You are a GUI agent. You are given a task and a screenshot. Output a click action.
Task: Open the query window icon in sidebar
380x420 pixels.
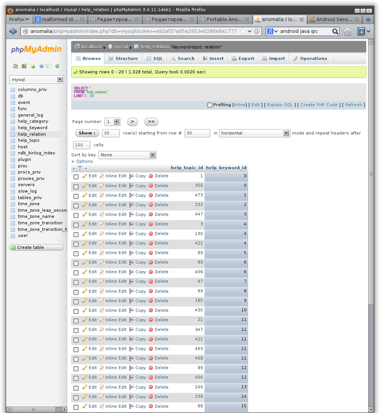[x=33, y=66]
